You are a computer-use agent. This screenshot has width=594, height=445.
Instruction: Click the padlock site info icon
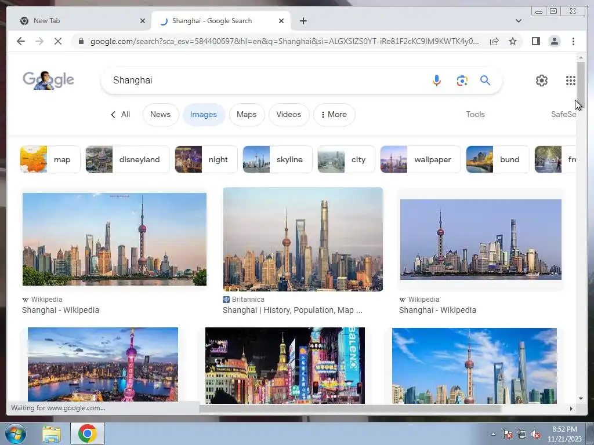[81, 41]
